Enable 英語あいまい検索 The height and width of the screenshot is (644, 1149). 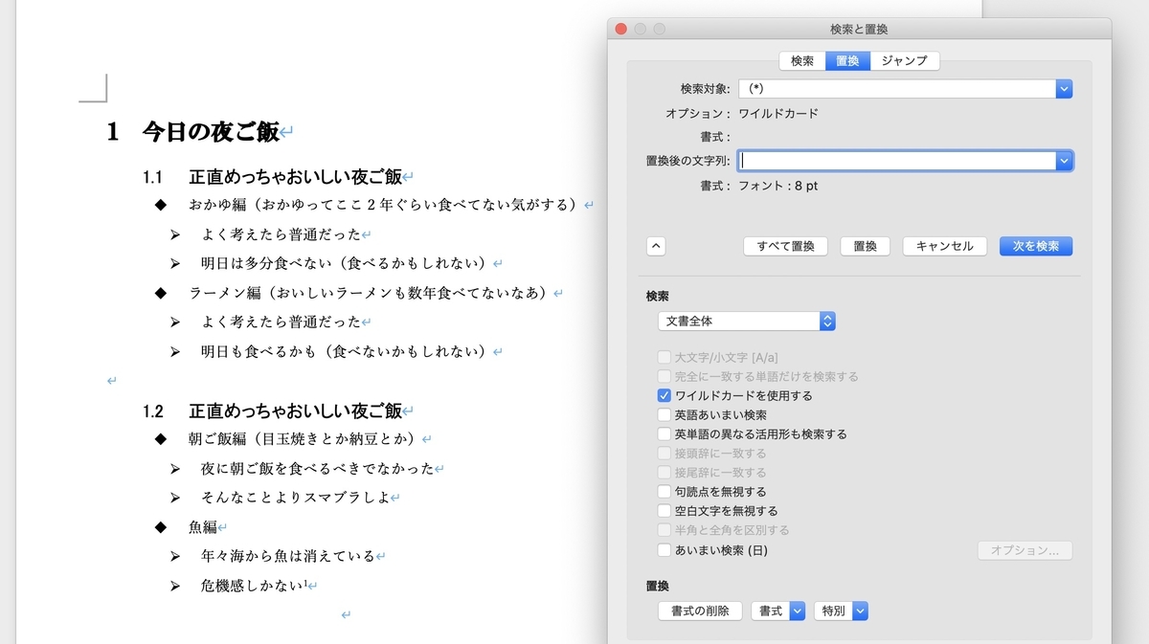tap(664, 414)
